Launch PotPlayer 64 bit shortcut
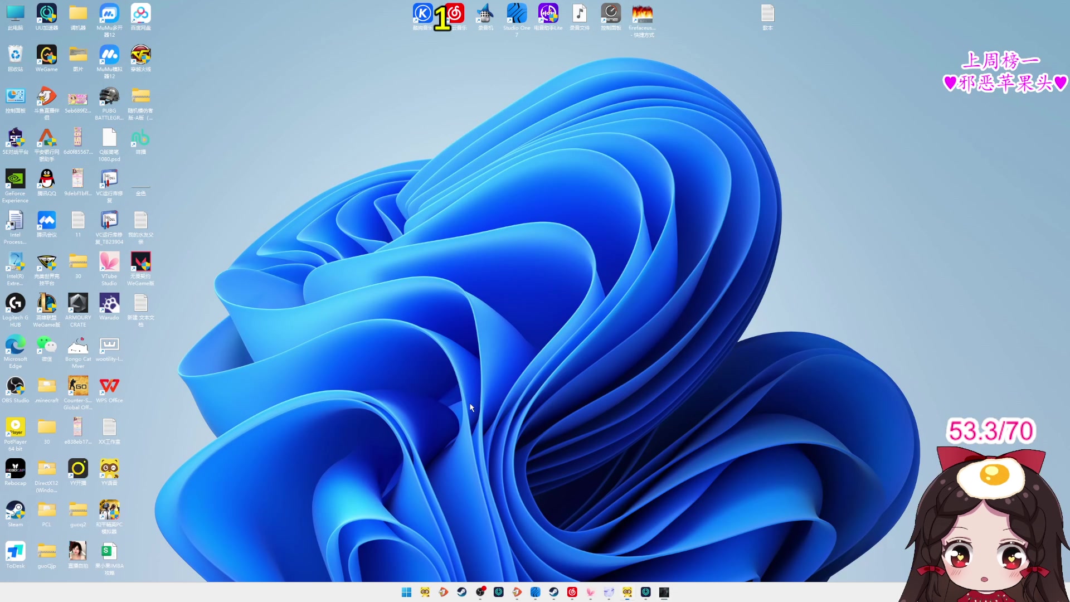1070x602 pixels. click(15, 434)
